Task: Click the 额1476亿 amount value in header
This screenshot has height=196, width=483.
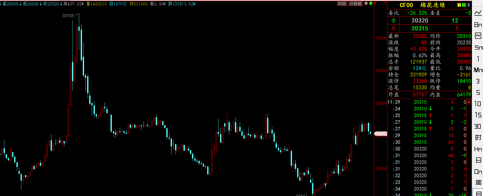Action: (118, 4)
